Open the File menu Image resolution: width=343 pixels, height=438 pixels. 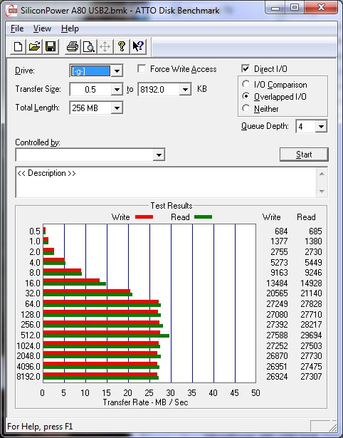[17, 28]
